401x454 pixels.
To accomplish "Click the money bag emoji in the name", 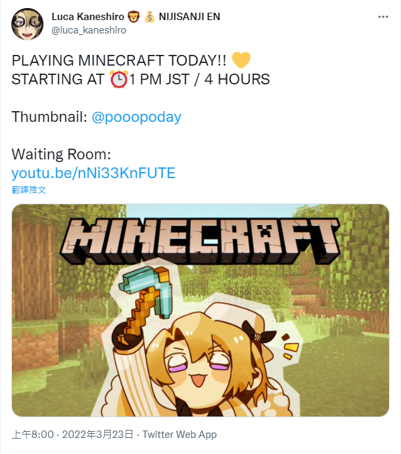I will point(149,17).
